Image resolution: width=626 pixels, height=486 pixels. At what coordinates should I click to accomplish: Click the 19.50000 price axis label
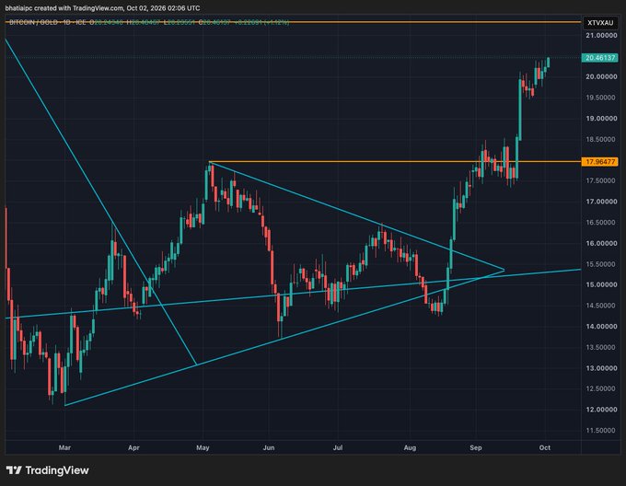click(601, 98)
